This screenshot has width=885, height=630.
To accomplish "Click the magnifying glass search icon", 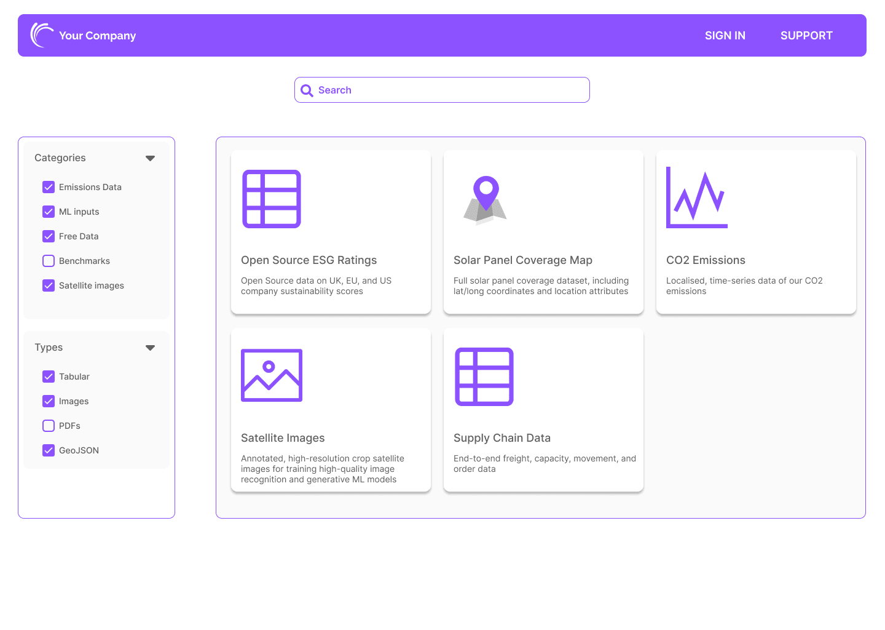I will [x=307, y=90].
